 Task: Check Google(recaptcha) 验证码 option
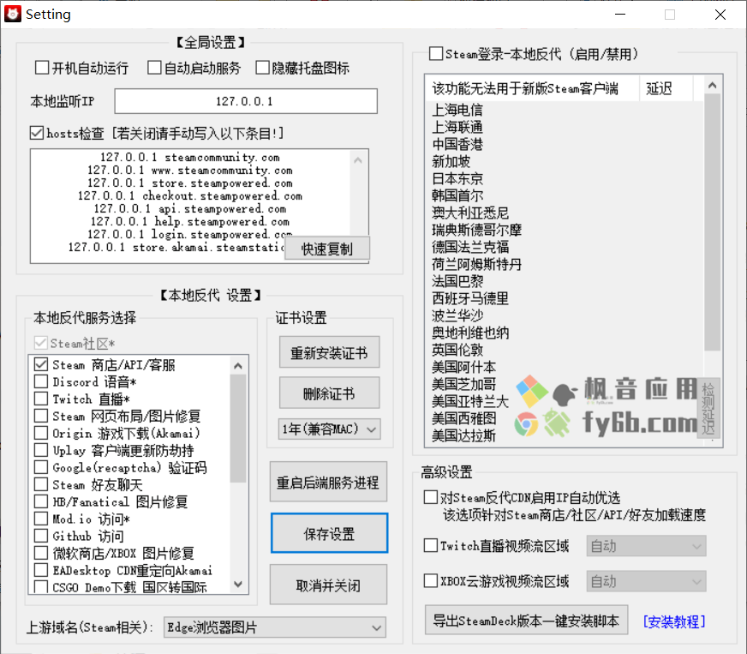click(x=41, y=468)
